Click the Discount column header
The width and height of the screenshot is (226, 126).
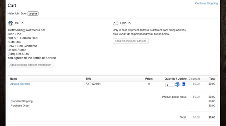(194, 79)
